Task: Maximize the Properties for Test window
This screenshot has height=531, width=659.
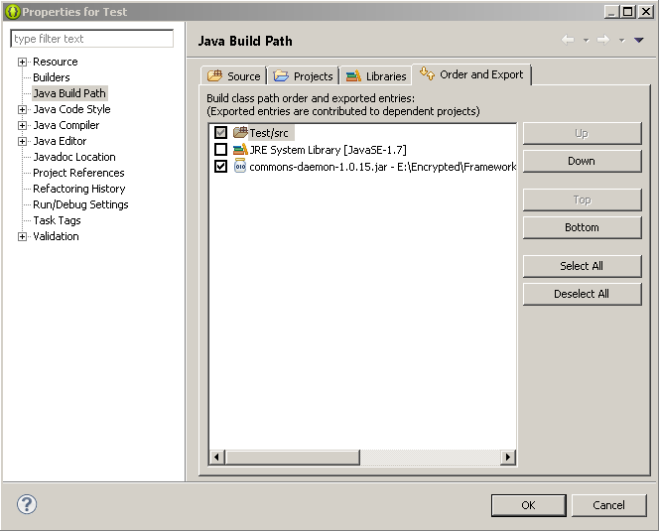Action: click(628, 12)
